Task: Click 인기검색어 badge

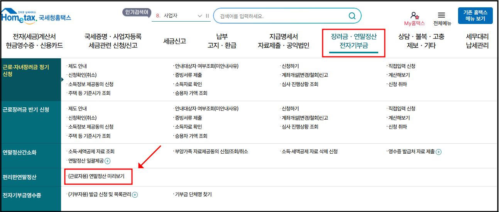Action: tap(137, 12)
